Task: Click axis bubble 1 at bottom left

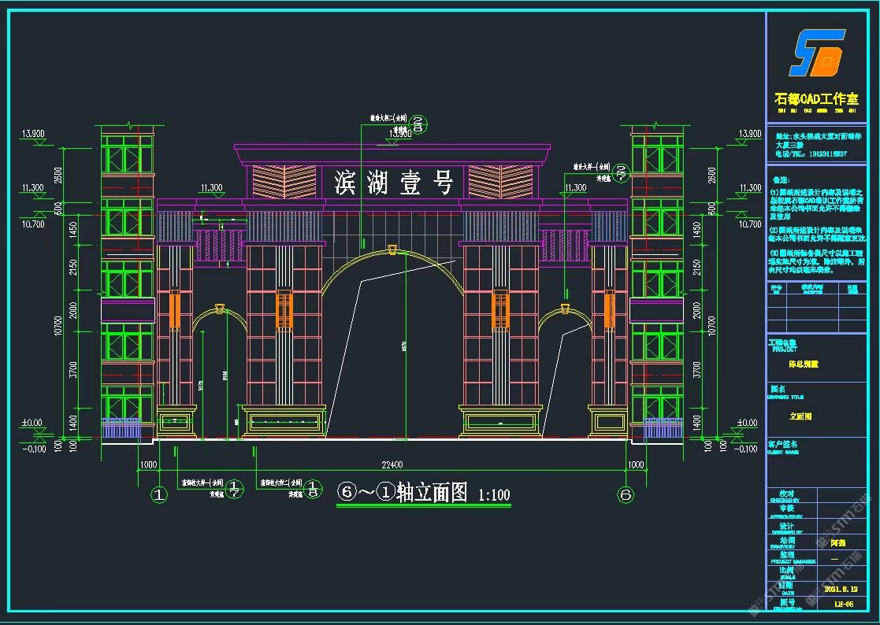Action: [160, 495]
